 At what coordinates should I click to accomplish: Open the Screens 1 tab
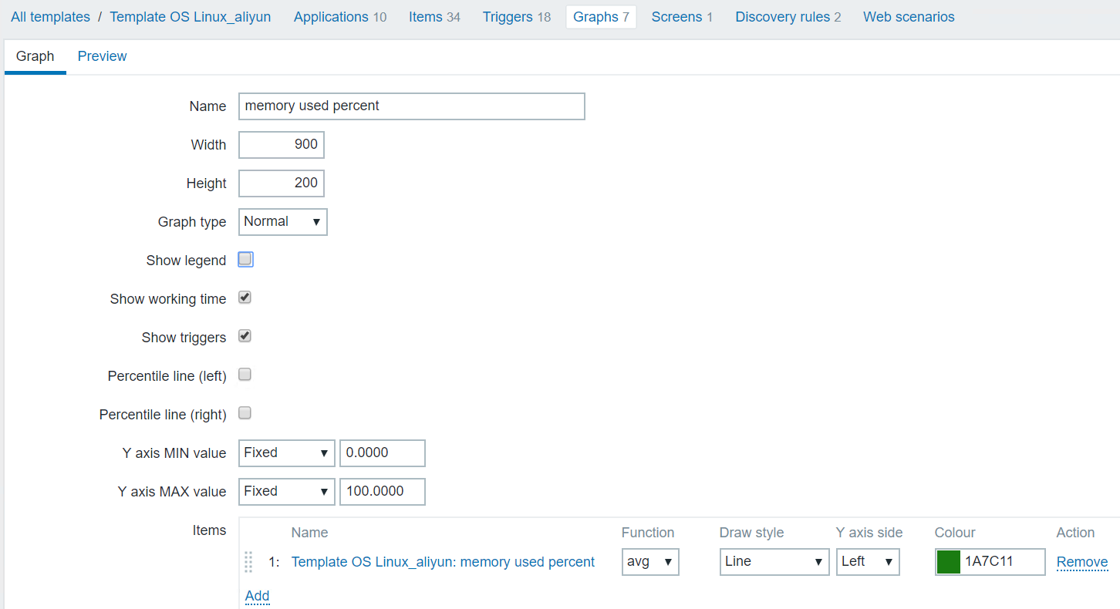tap(682, 17)
